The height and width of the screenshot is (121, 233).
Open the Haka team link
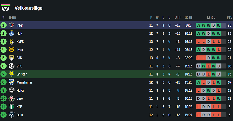pyautogui.click(x=20, y=91)
